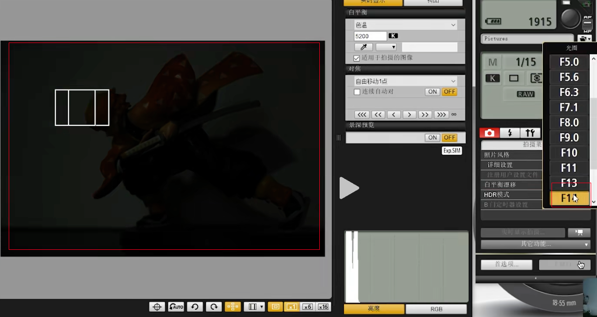Click the Exp.SIM indicator
The width and height of the screenshot is (597, 317).
pyautogui.click(x=452, y=151)
